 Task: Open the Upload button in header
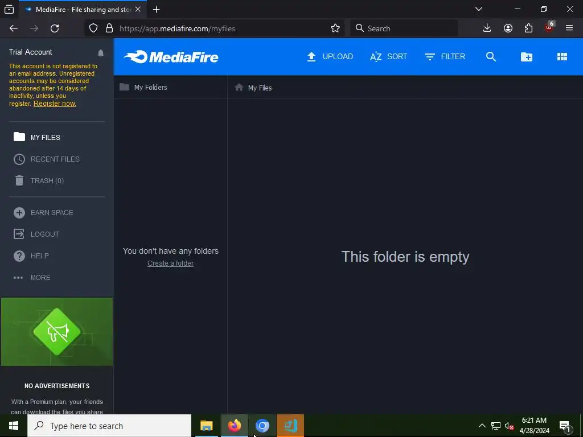pyautogui.click(x=330, y=56)
